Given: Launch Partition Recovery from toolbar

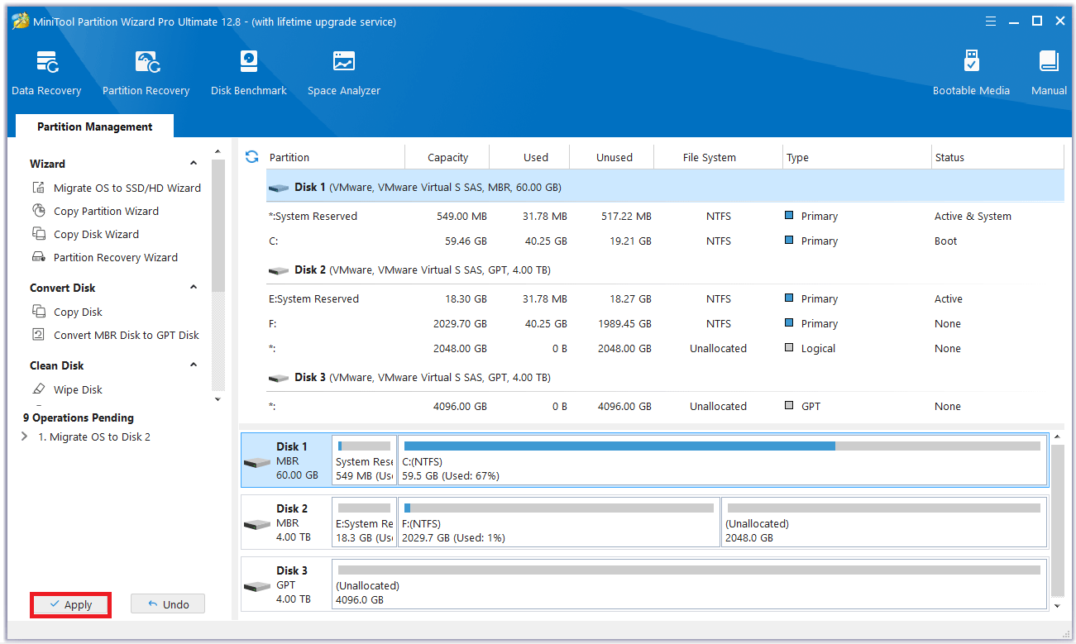Looking at the screenshot, I should coord(146,74).
